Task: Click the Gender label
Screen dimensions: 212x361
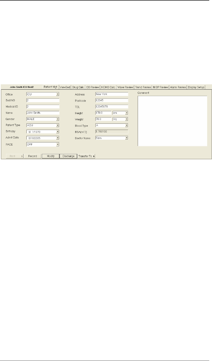Action: click(x=10, y=119)
